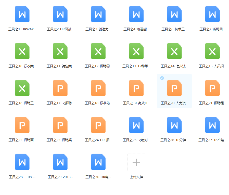Click file name text 工具之10_行政类...
Screen dimensions: 229x195
[x=22, y=66]
